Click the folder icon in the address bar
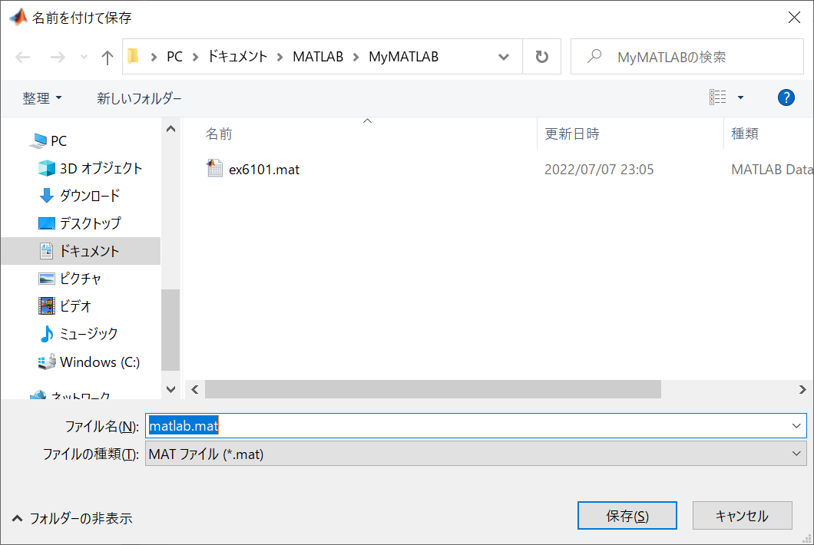The height and width of the screenshot is (545, 814). tap(134, 56)
